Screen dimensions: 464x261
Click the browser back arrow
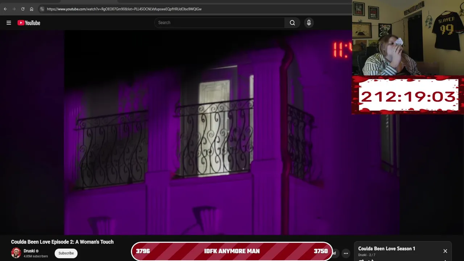click(x=5, y=9)
